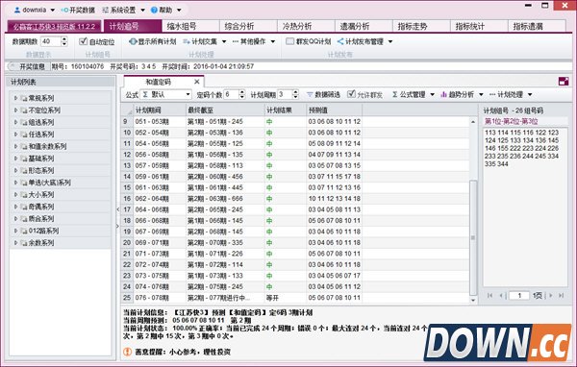Viewport: 577px width, 367px height.
Task: Expand the 组选系列 tree node
Action: pos(15,122)
